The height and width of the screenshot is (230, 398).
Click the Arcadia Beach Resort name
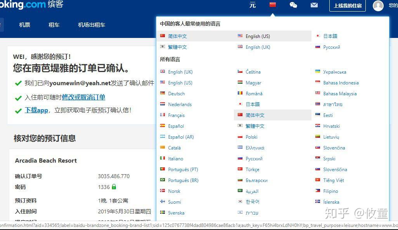[x=46, y=161]
